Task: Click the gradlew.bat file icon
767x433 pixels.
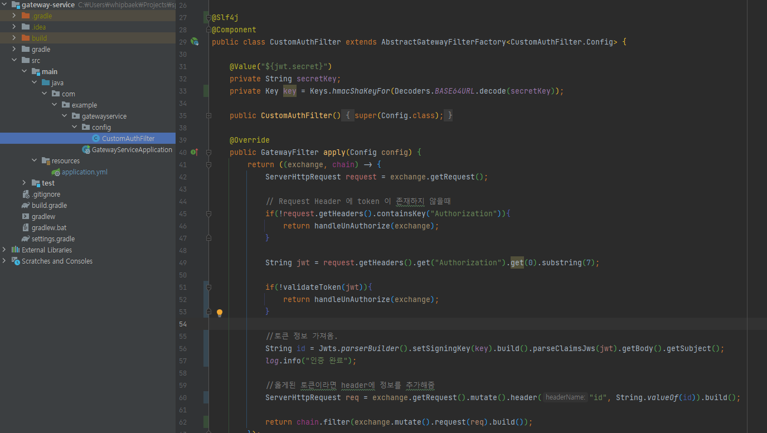Action: click(26, 227)
